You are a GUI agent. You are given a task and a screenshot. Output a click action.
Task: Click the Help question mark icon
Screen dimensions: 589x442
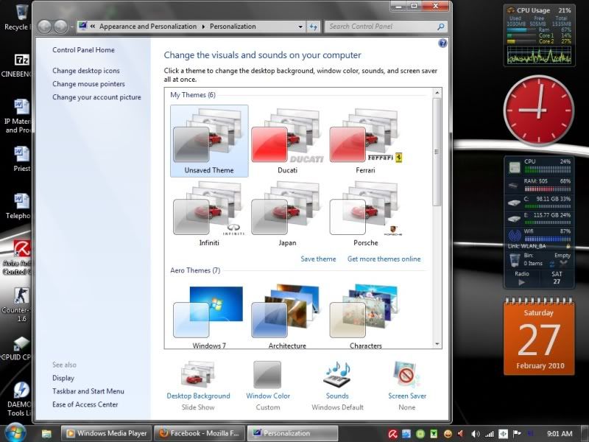click(442, 43)
